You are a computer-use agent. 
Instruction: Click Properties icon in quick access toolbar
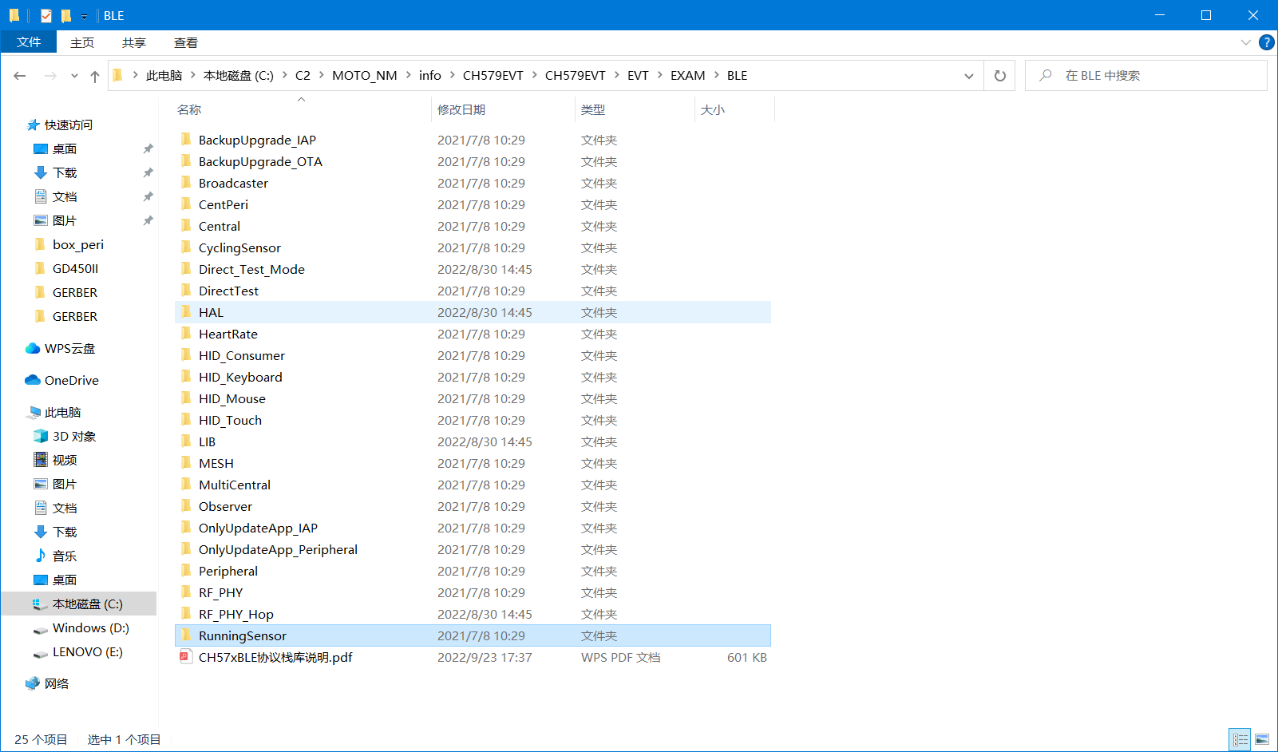[x=46, y=15]
